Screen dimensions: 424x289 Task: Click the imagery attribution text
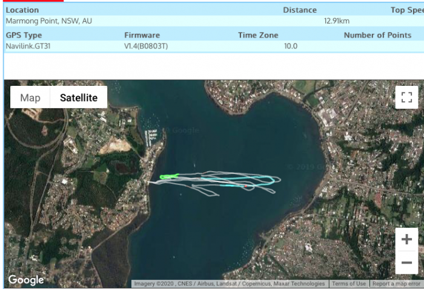tap(230, 284)
